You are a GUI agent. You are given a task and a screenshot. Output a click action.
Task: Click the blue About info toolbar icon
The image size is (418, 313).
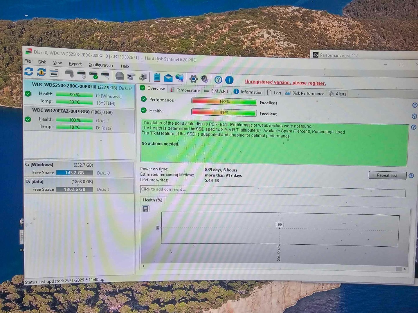coord(229,80)
